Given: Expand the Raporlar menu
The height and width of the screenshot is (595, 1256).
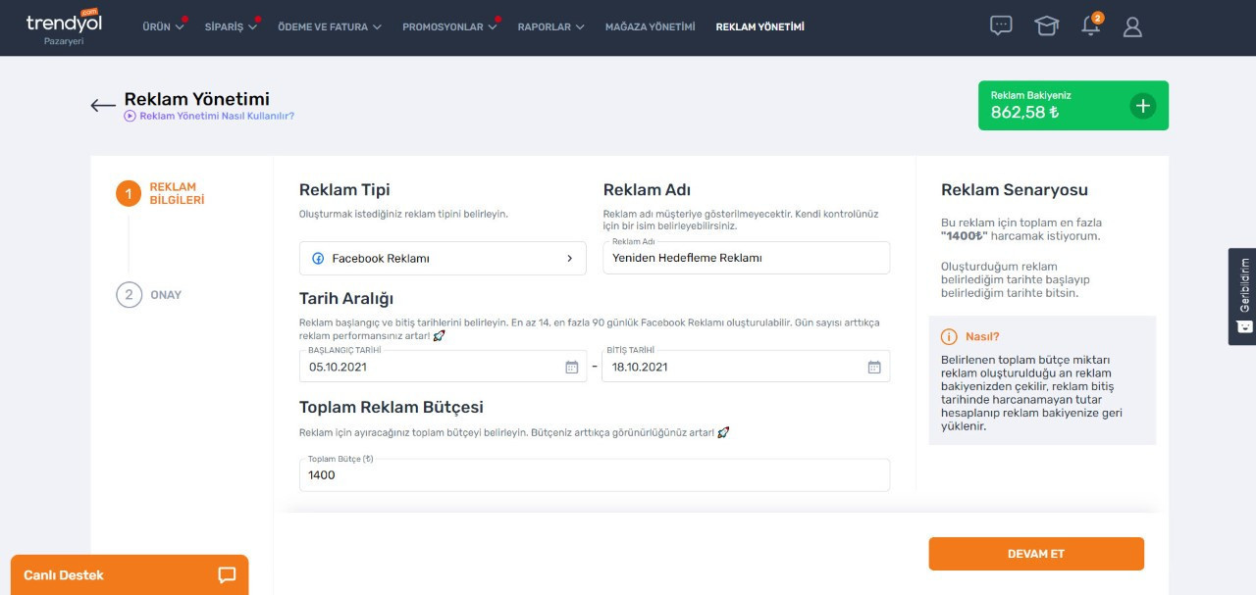Looking at the screenshot, I should [x=550, y=27].
